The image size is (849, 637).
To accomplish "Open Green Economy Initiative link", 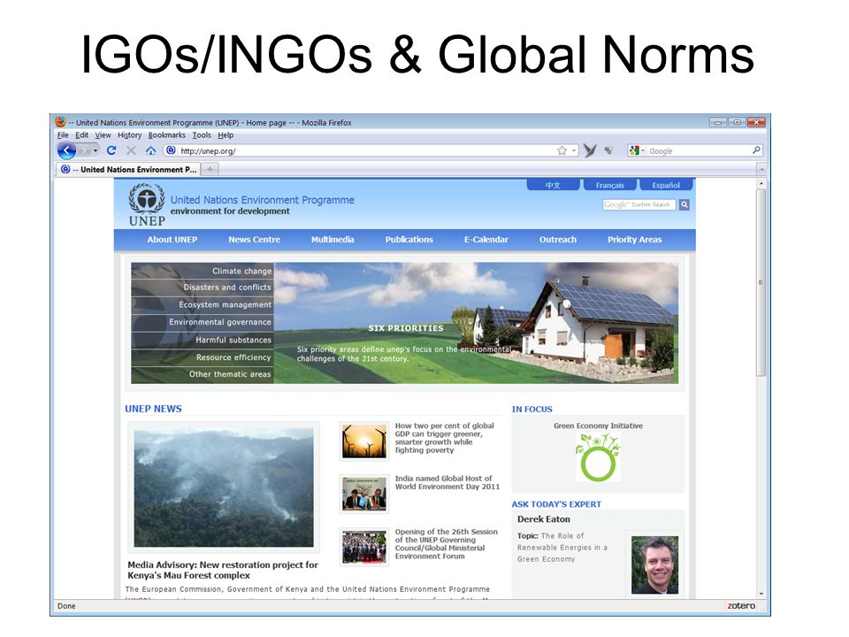I will click(598, 426).
